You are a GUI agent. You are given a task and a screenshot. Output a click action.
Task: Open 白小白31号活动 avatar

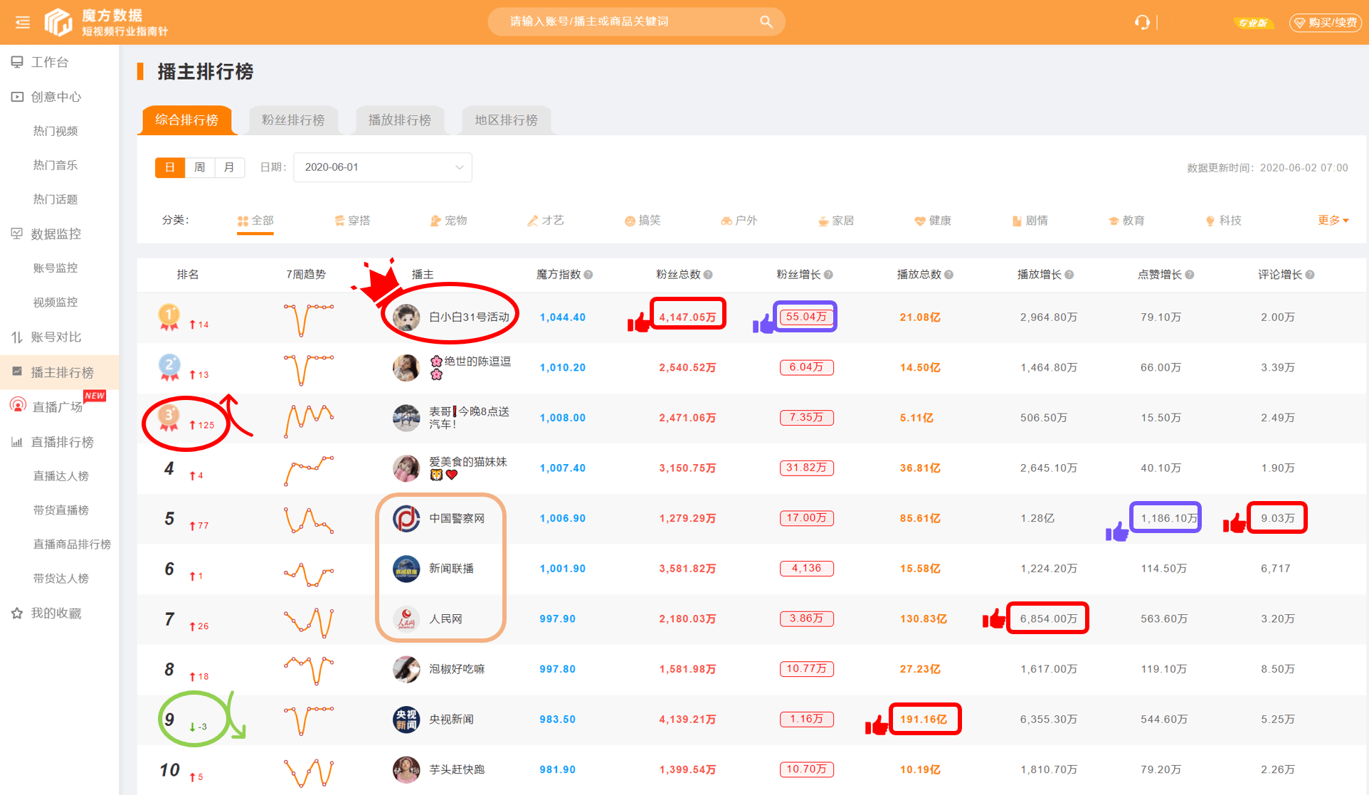[406, 317]
